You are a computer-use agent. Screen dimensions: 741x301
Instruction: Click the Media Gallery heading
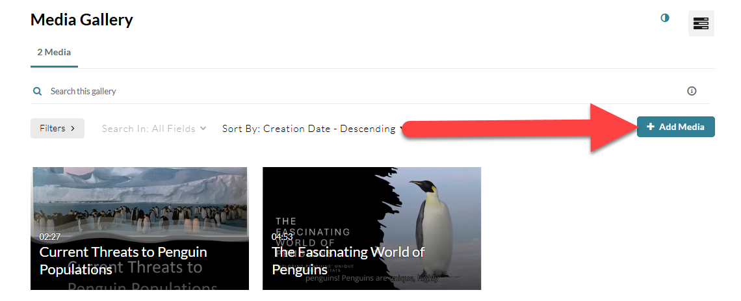tap(82, 20)
